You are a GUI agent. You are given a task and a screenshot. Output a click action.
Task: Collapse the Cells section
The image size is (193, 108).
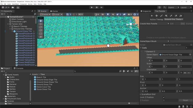coord(141,48)
